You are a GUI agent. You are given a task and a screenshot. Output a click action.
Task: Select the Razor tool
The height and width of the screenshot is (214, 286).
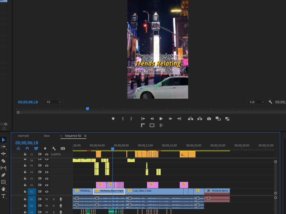coord(3,161)
